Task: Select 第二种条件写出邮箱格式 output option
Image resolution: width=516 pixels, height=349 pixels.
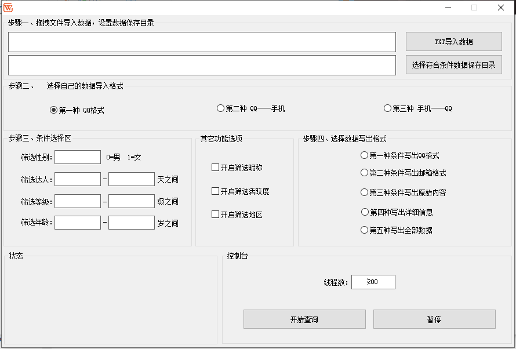Action: coord(364,173)
